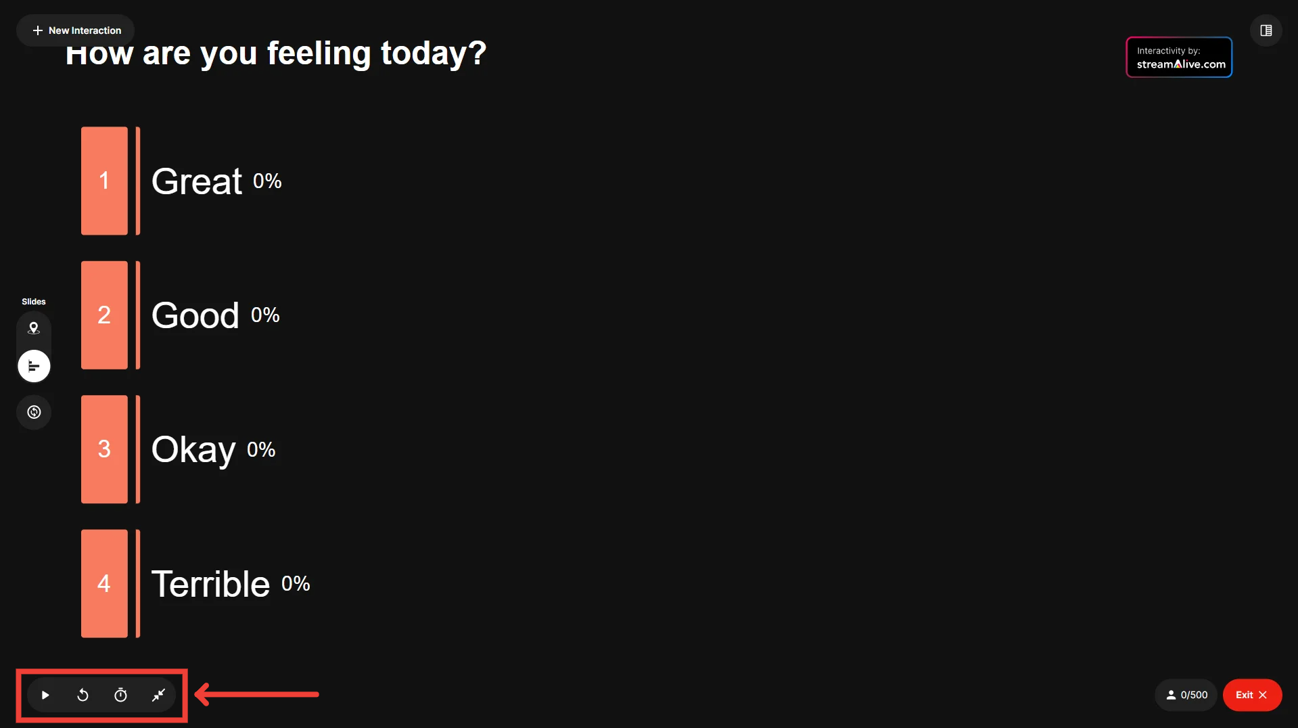The image size is (1298, 728).
Task: Click the "Good" answer label
Action: point(195,315)
